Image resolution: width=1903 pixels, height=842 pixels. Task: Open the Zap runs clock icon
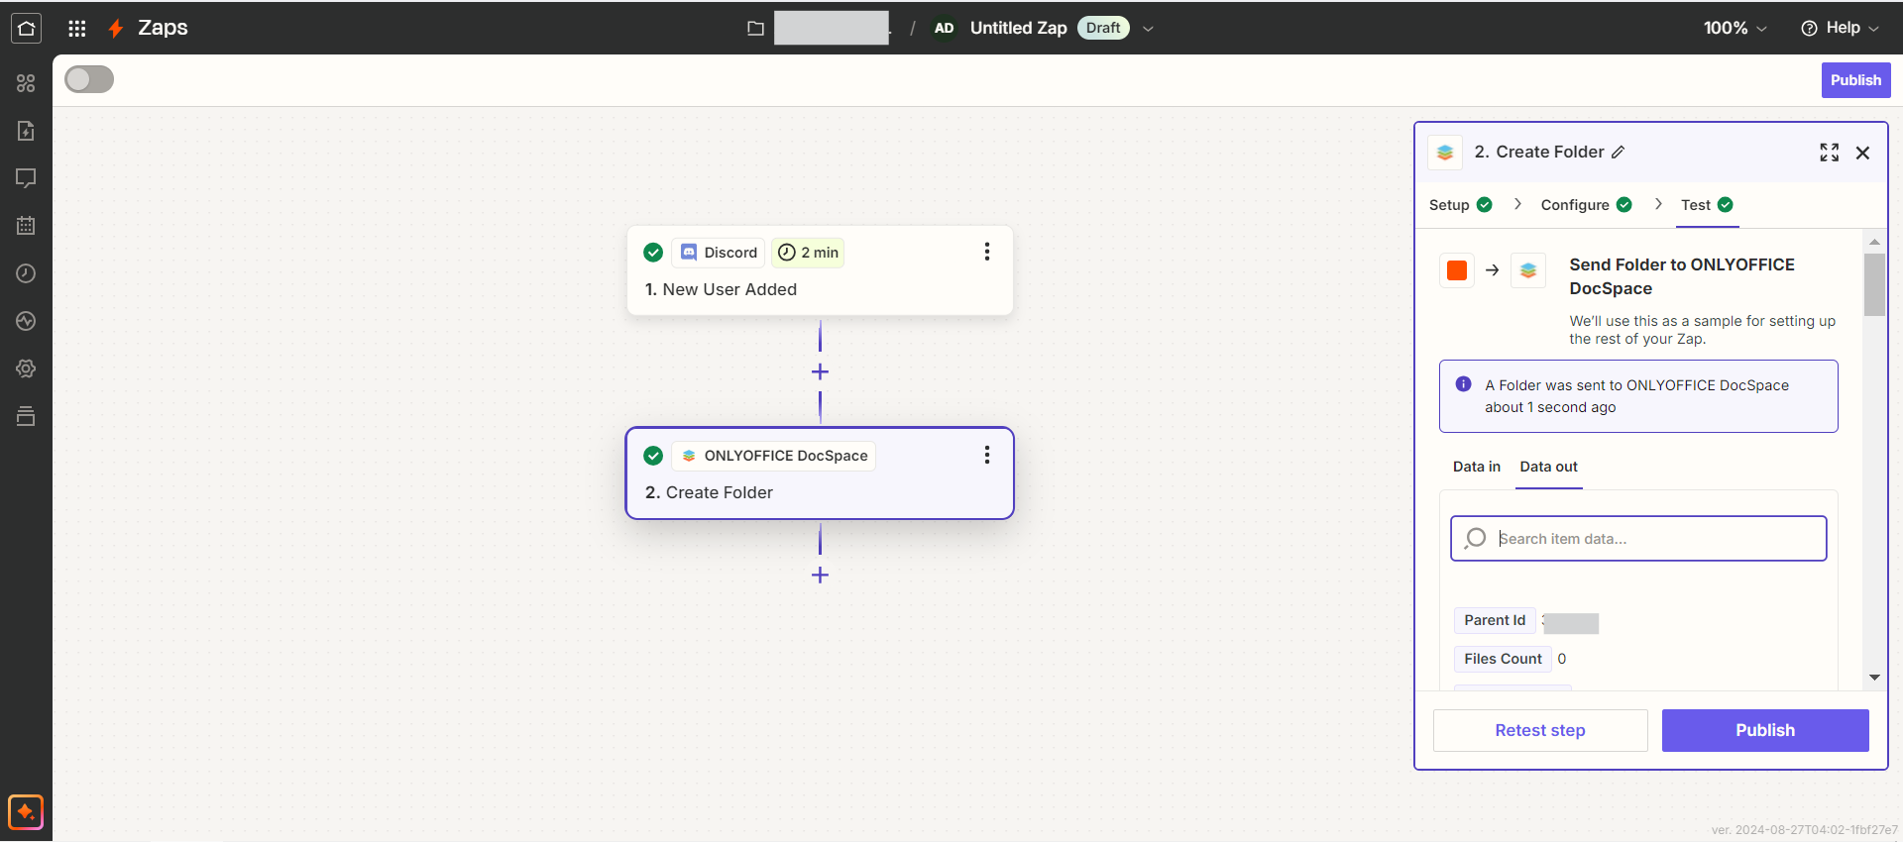(26, 273)
